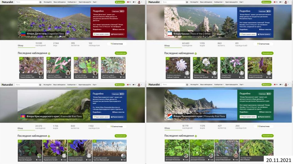
Task: Click the Dagestan flag icon on the project banner
Action: point(23,33)
